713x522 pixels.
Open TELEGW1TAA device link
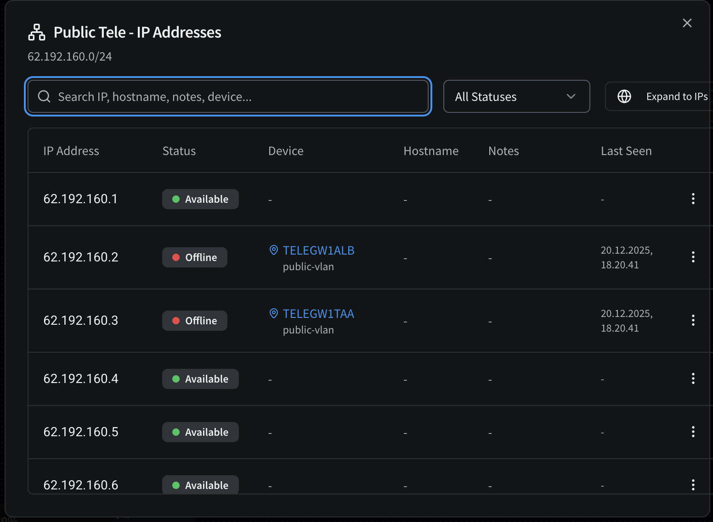click(x=318, y=314)
